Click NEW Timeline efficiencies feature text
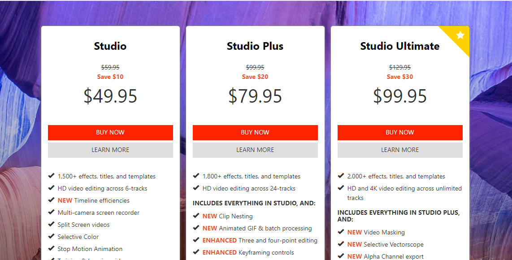The width and height of the screenshot is (512, 260). pyautogui.click(x=94, y=200)
